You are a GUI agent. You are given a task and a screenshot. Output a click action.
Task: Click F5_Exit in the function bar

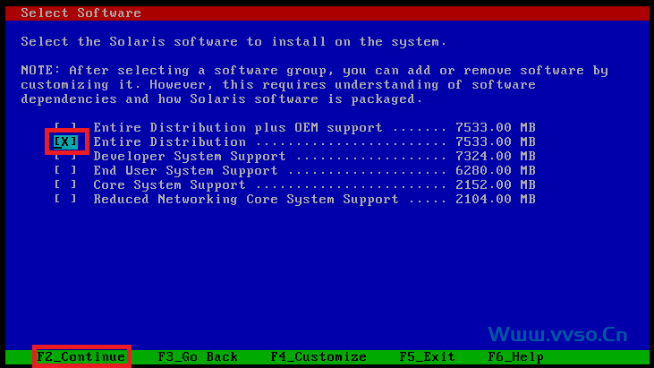point(427,356)
